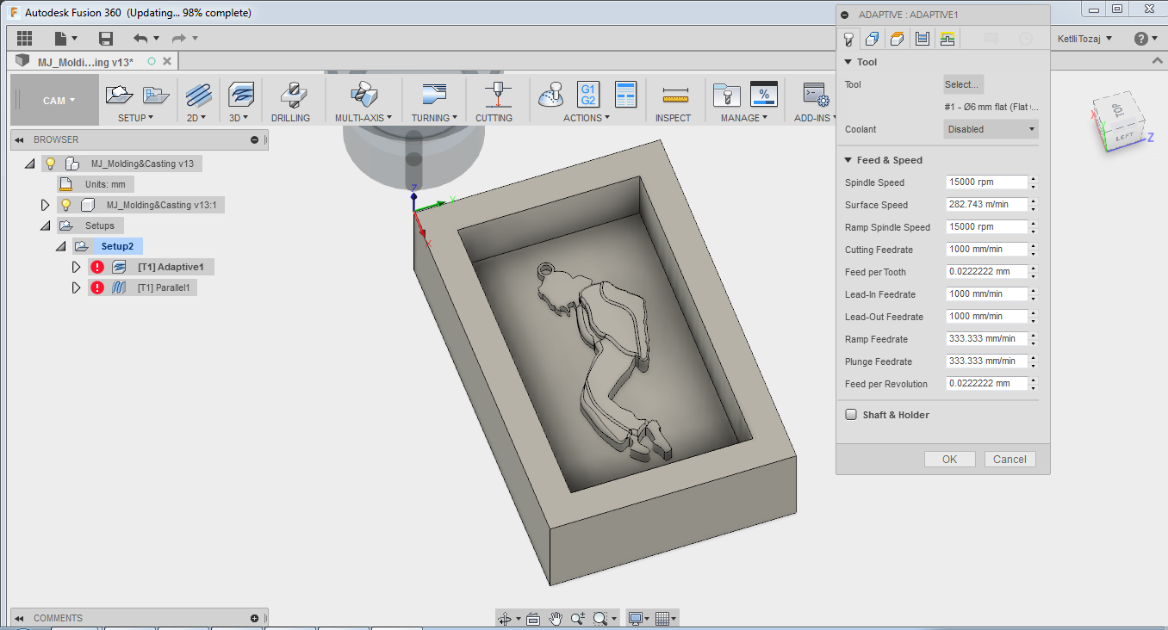Viewport: 1168px width, 630px height.
Task: Open the data panel grid icon
Action: pos(24,38)
